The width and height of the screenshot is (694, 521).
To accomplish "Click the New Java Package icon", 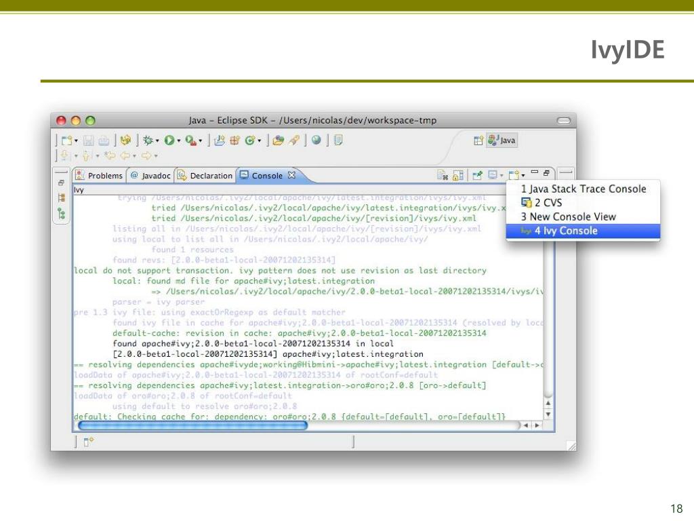I will click(x=234, y=140).
